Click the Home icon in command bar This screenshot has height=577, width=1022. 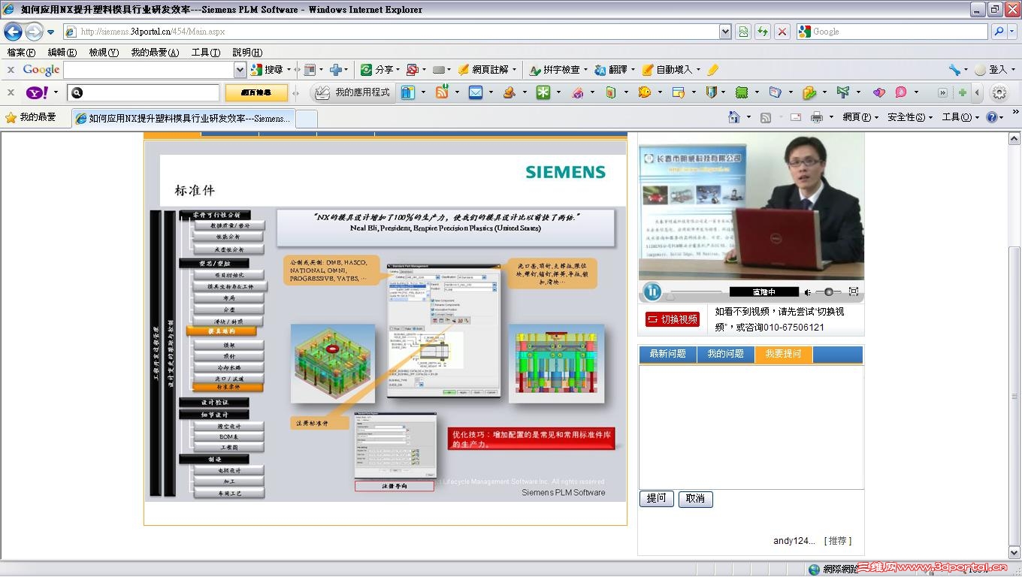click(x=734, y=117)
